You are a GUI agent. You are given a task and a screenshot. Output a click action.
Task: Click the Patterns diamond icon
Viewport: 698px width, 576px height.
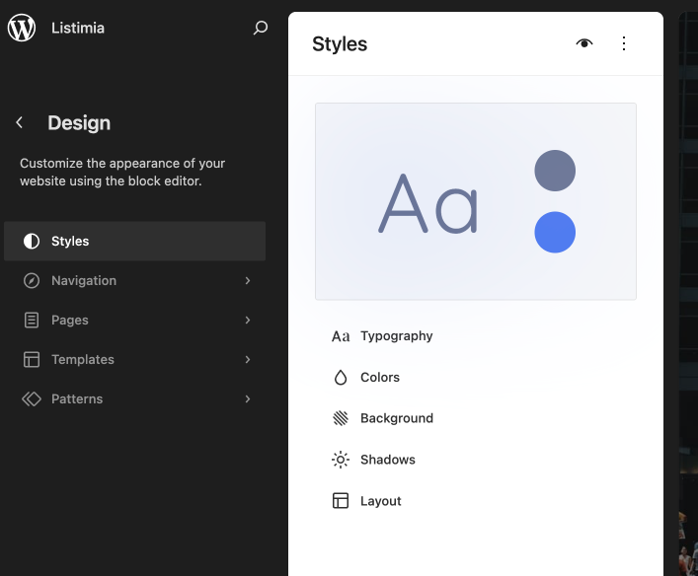[x=32, y=399]
